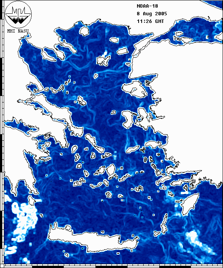Click elongated Karpathos island east of Crete
The height and width of the screenshot is (268, 223).
click(164, 224)
